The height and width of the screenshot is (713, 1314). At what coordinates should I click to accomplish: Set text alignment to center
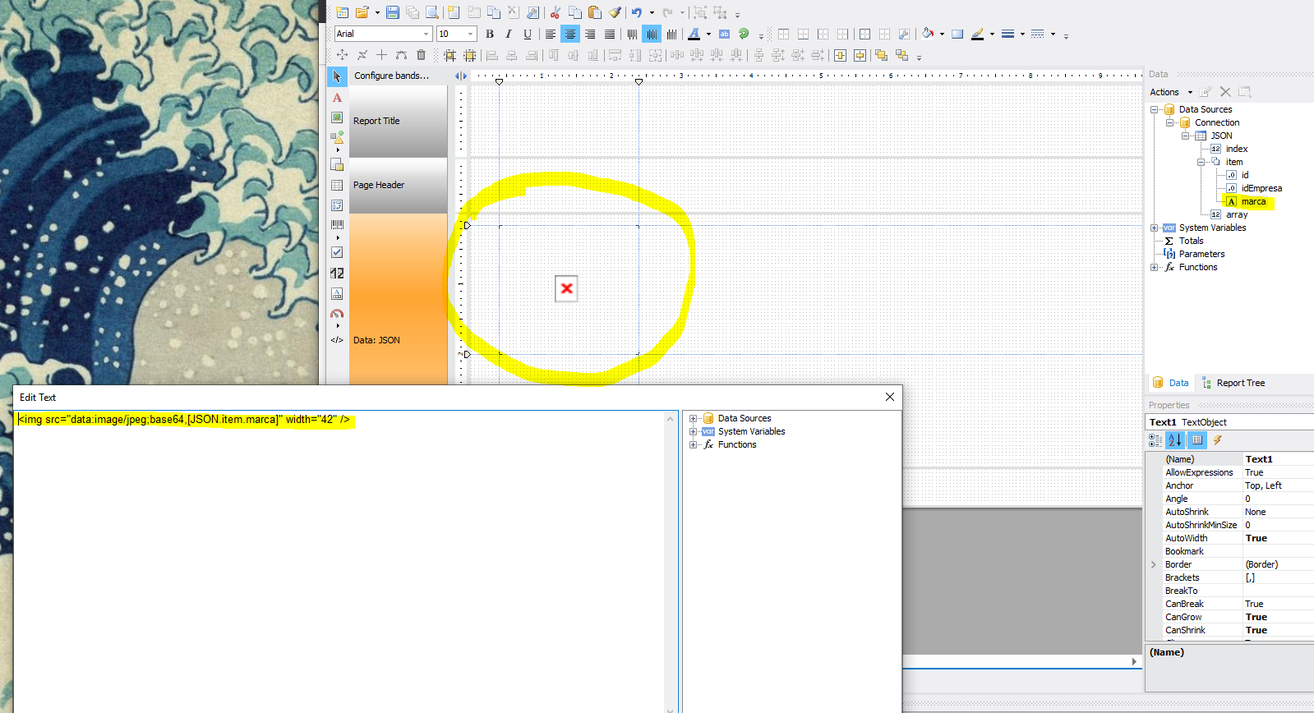pos(570,34)
